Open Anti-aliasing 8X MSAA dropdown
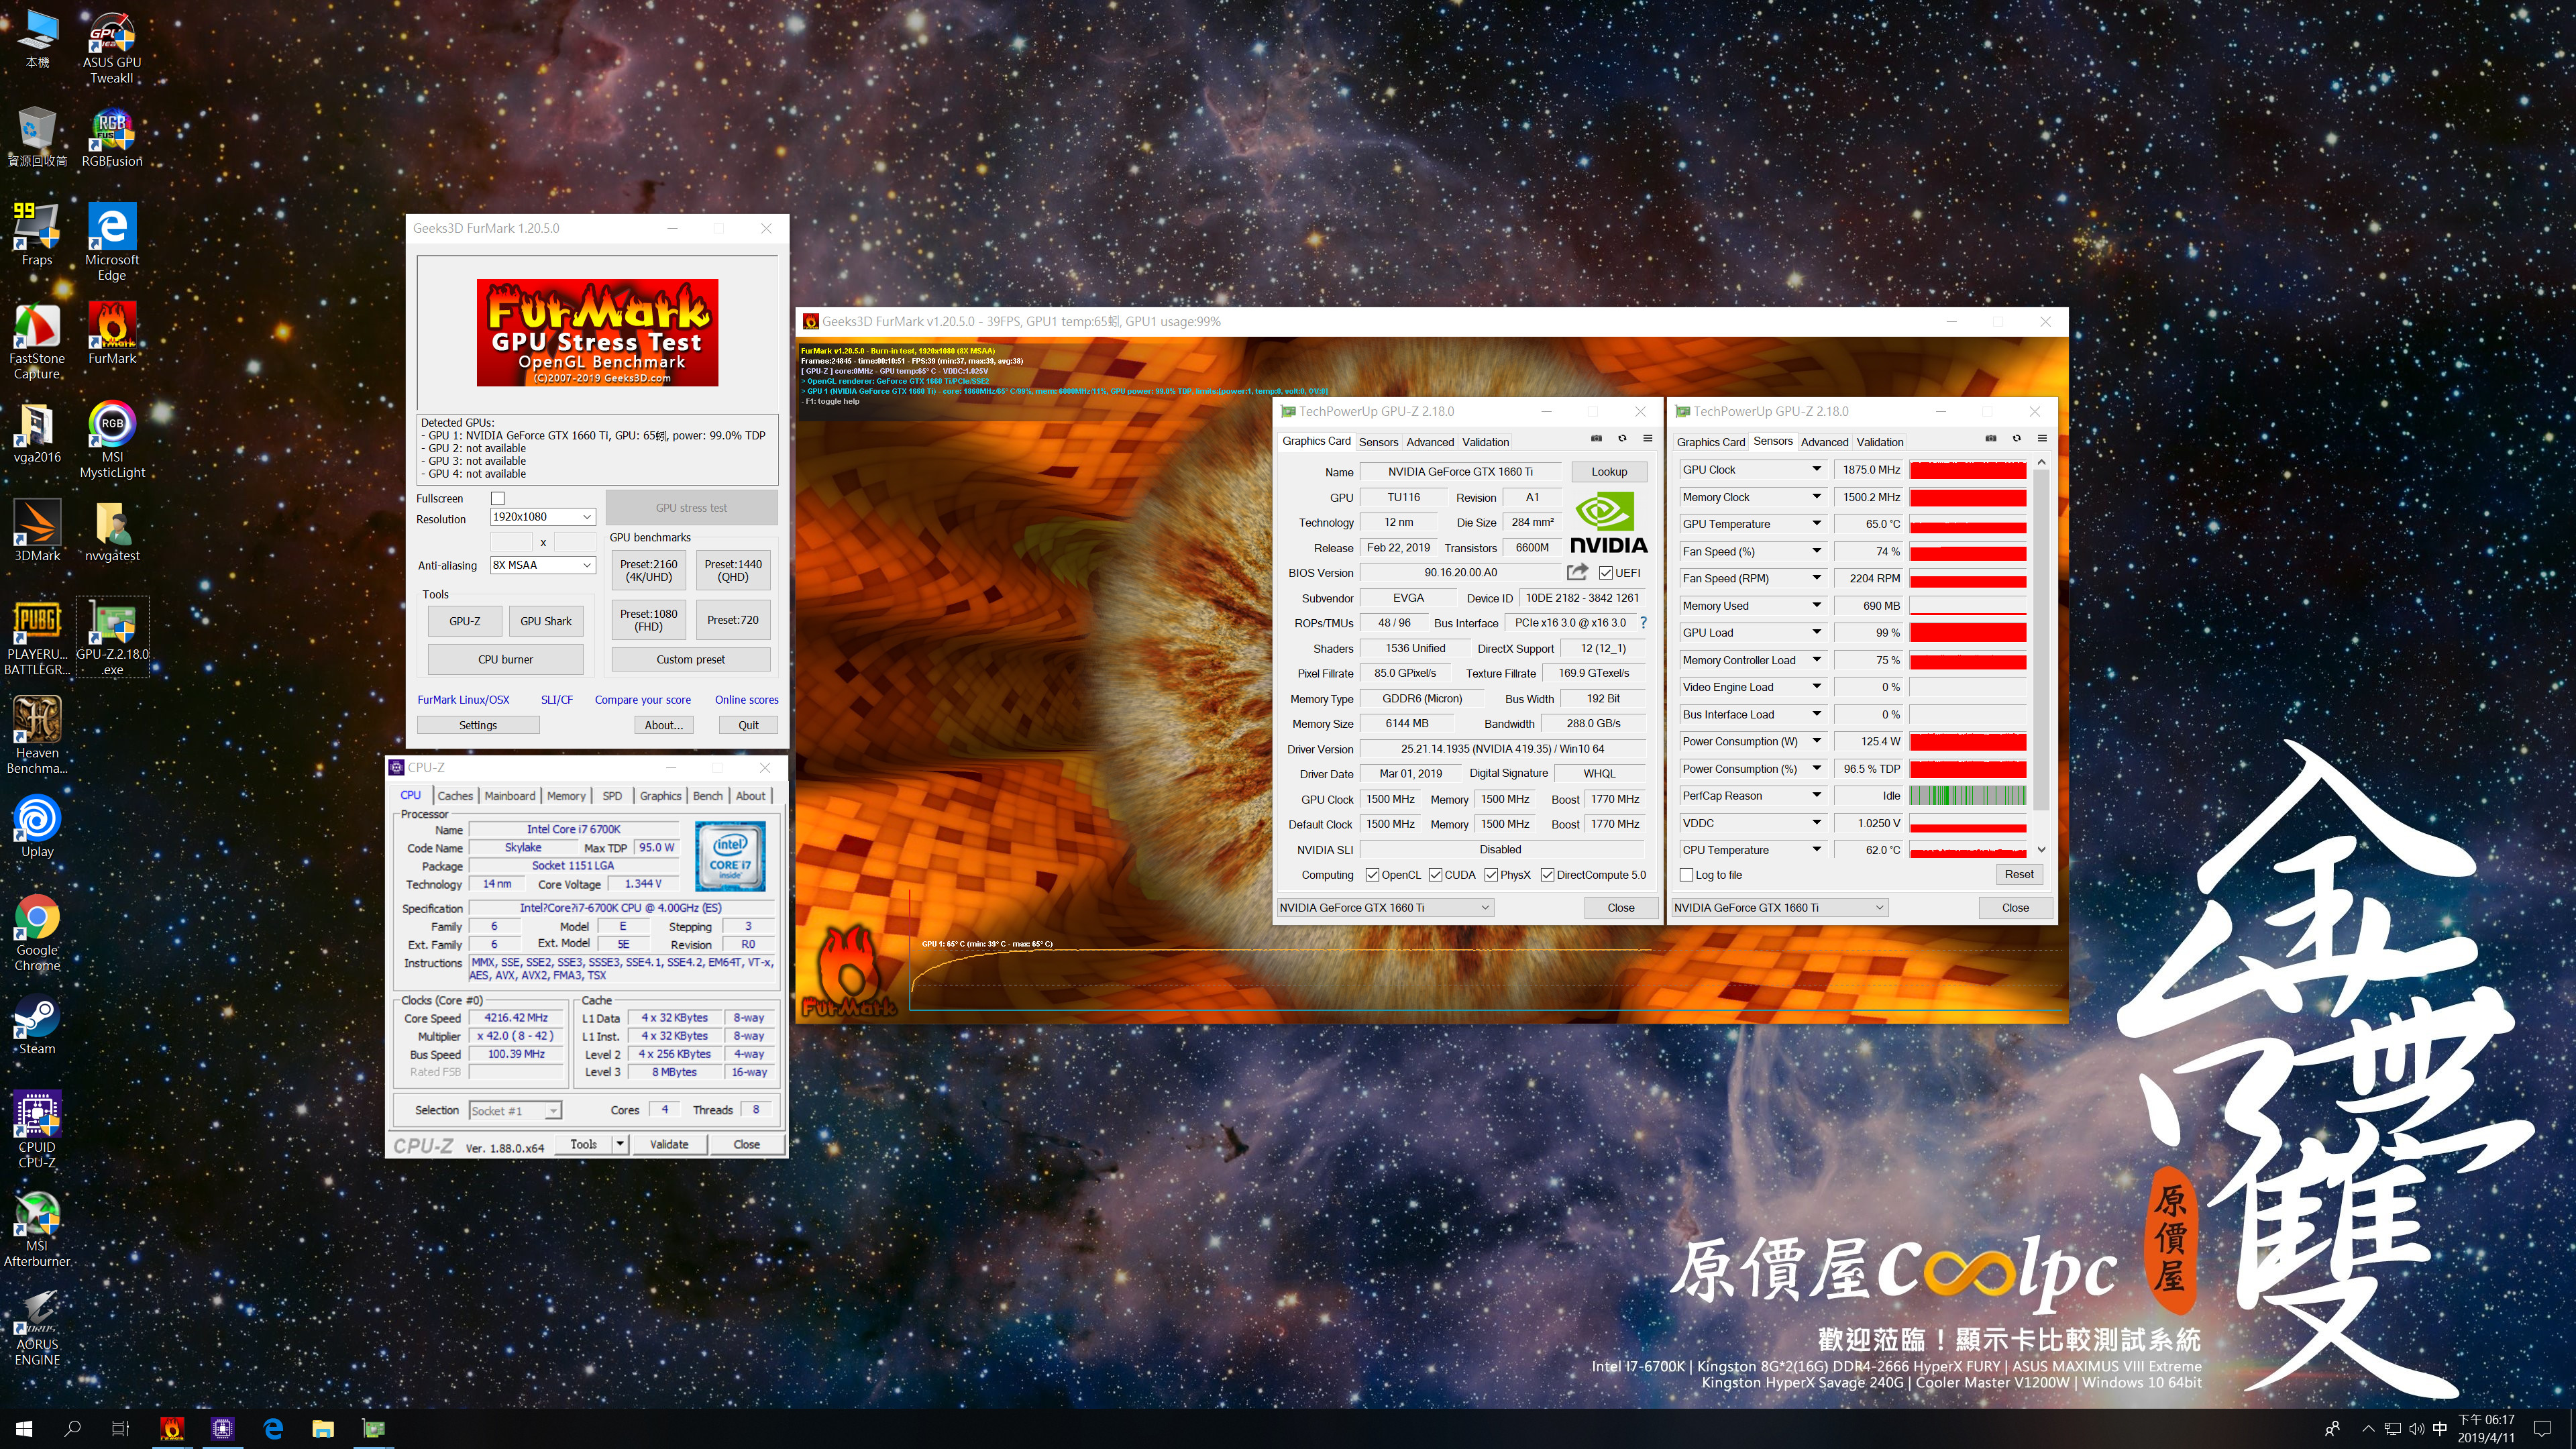The image size is (2576, 1449). click(543, 565)
